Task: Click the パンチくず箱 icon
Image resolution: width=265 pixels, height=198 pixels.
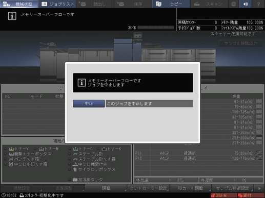Action: [x=11, y=159]
